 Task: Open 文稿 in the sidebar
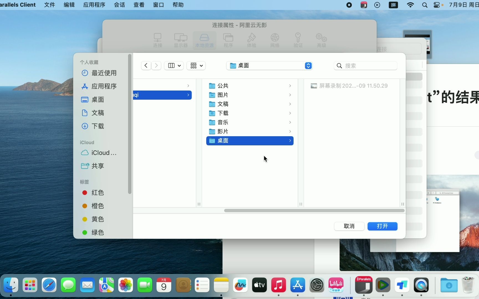pyautogui.click(x=93, y=113)
